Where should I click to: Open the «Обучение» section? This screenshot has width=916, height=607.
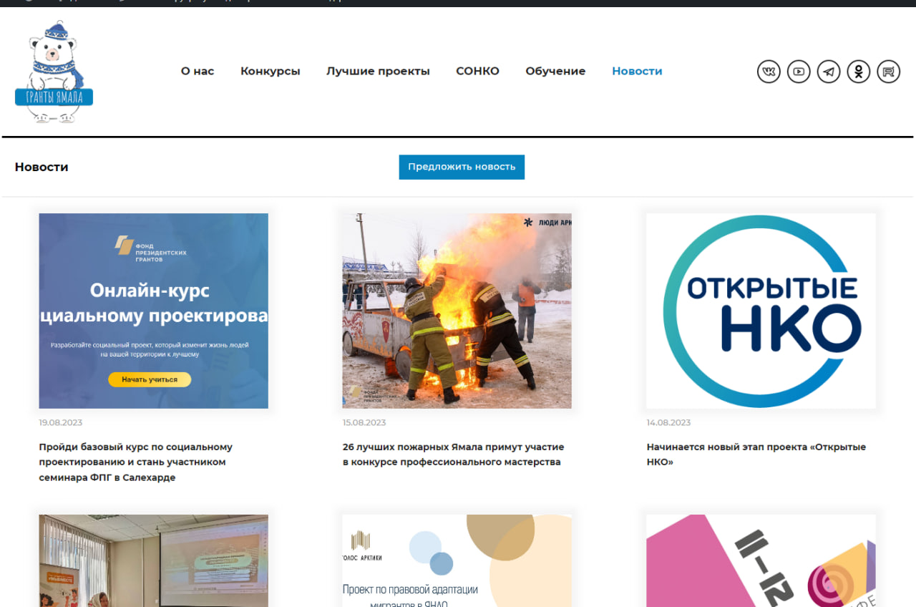[x=555, y=72]
